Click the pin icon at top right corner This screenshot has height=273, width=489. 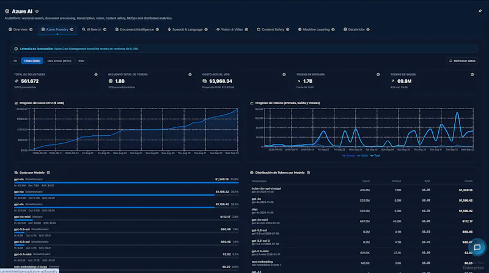click(x=480, y=11)
